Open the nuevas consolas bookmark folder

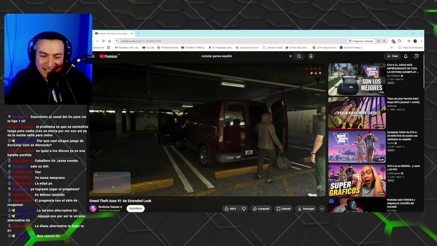[273, 47]
